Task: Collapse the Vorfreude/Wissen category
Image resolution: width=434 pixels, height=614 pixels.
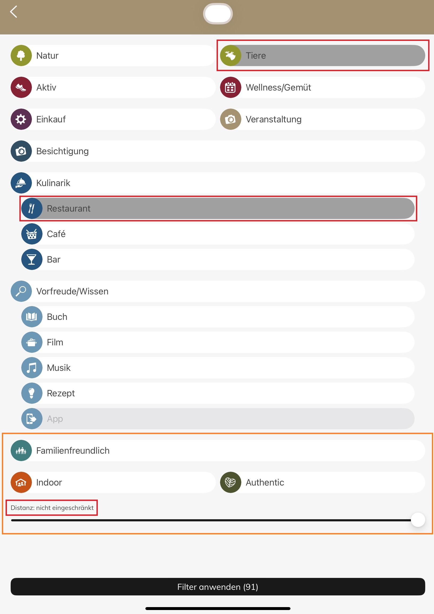Action: (x=217, y=291)
